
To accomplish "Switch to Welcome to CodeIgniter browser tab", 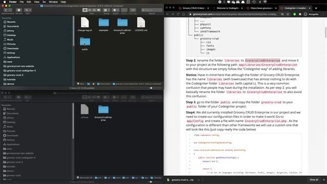I will tap(228, 8).
